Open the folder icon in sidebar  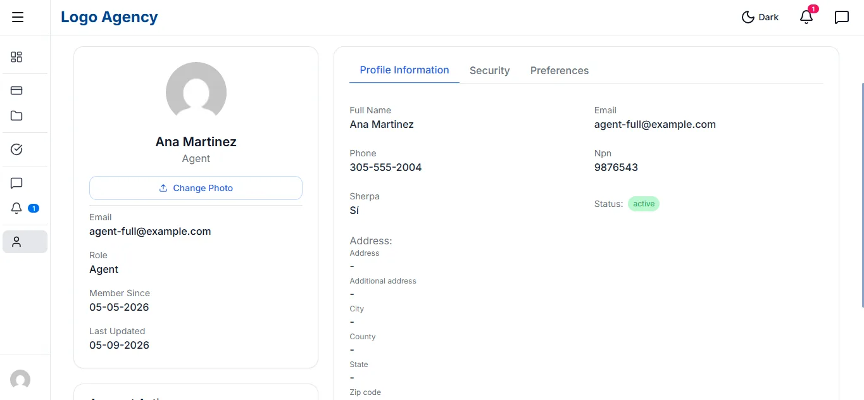tap(16, 116)
